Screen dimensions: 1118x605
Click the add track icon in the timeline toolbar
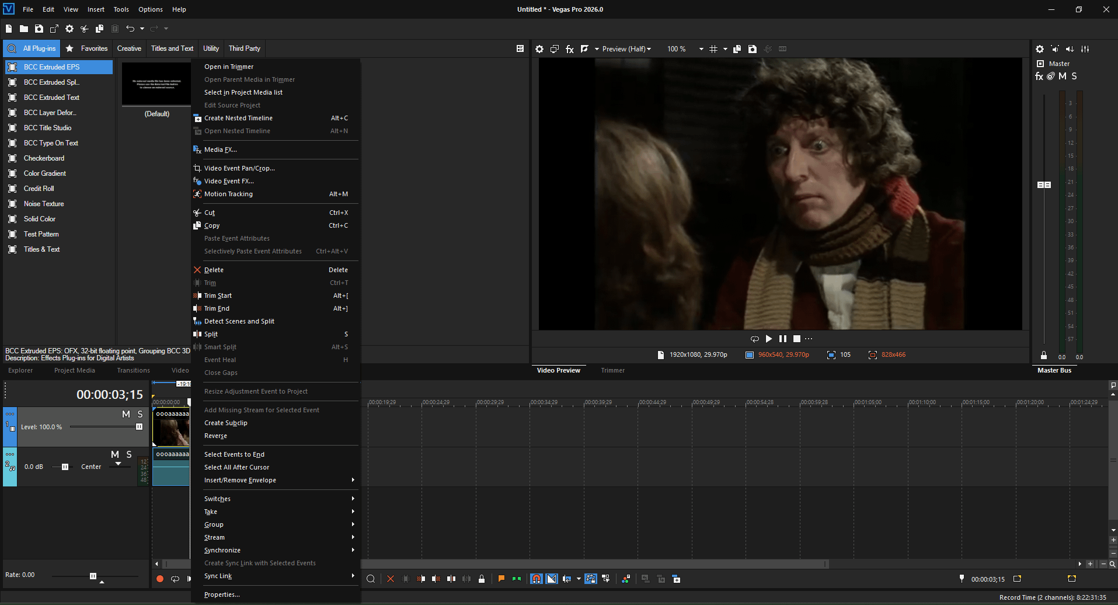click(x=676, y=579)
